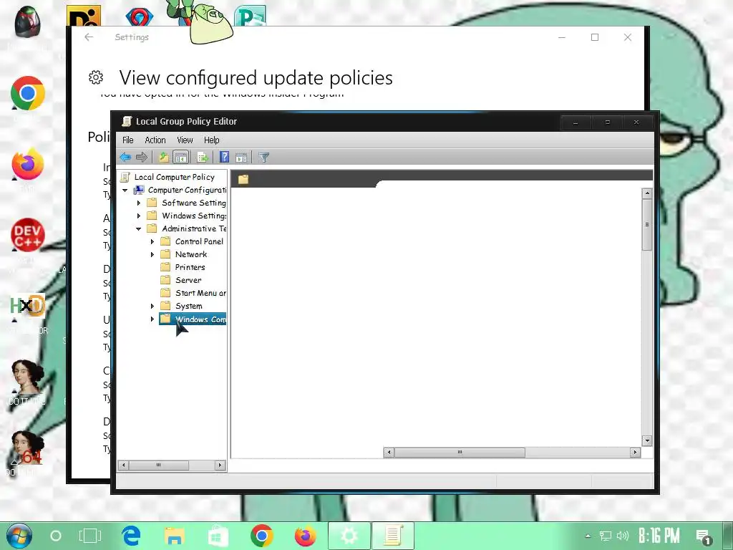Viewport: 733px width, 550px height.
Task: Select the Network tree folder
Action: tap(190, 254)
